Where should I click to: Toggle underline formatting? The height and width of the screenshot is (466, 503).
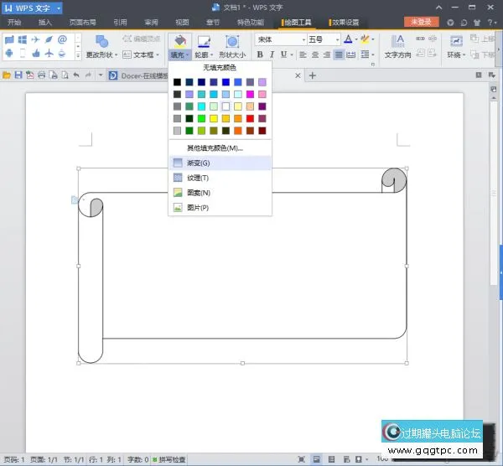point(283,54)
